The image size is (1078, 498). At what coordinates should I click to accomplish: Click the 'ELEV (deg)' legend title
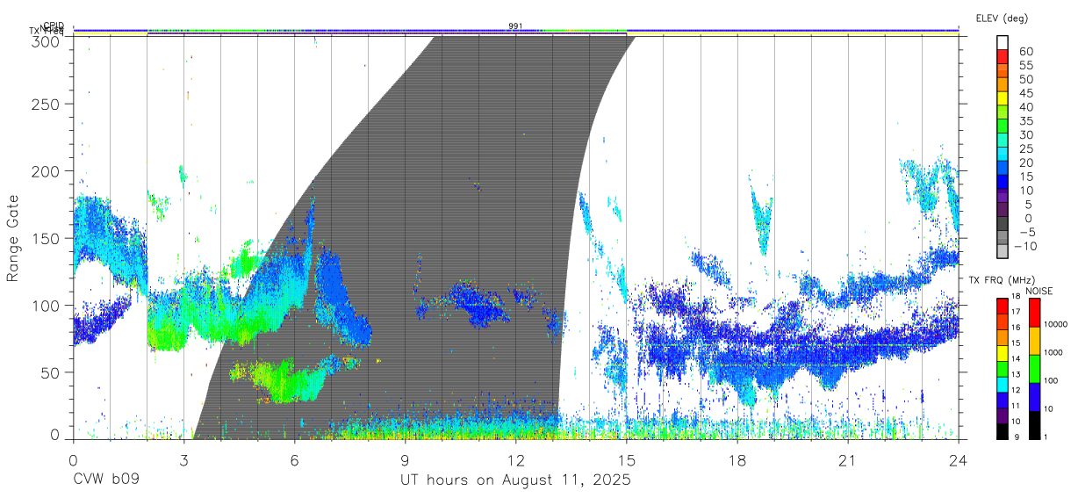[x=1002, y=18]
